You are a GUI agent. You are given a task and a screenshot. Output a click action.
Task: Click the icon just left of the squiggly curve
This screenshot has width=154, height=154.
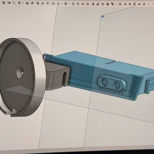pyautogui.click(x=144, y=4)
